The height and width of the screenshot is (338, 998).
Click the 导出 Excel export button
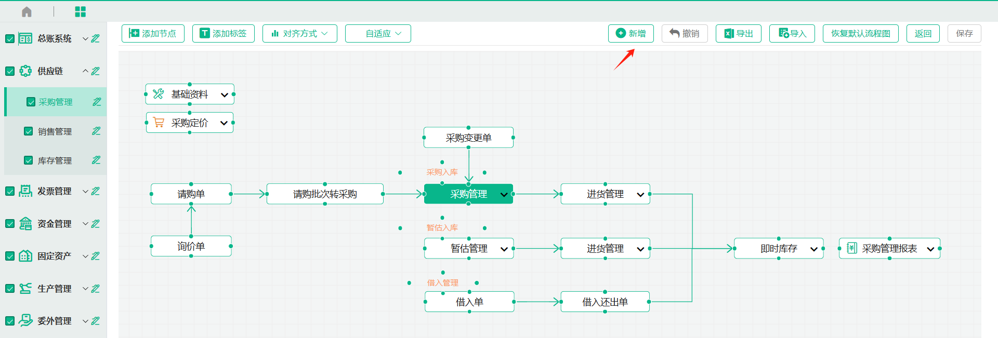(x=739, y=33)
